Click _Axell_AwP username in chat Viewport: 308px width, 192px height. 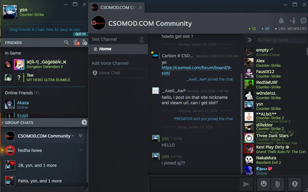[x=174, y=91]
